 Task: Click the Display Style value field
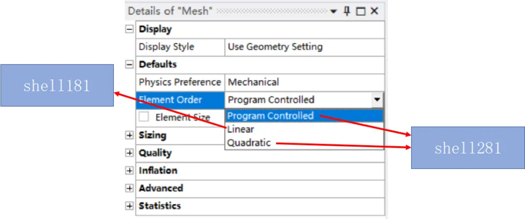(x=304, y=47)
